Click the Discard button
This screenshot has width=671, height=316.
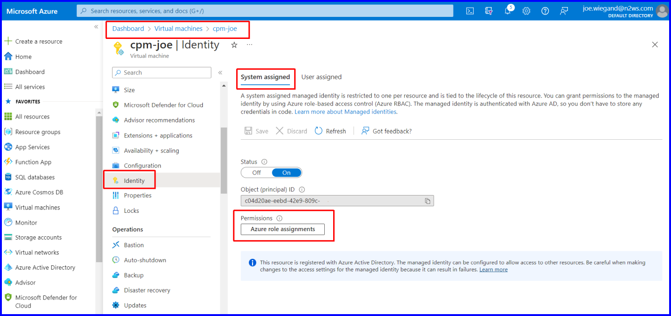[x=291, y=131]
